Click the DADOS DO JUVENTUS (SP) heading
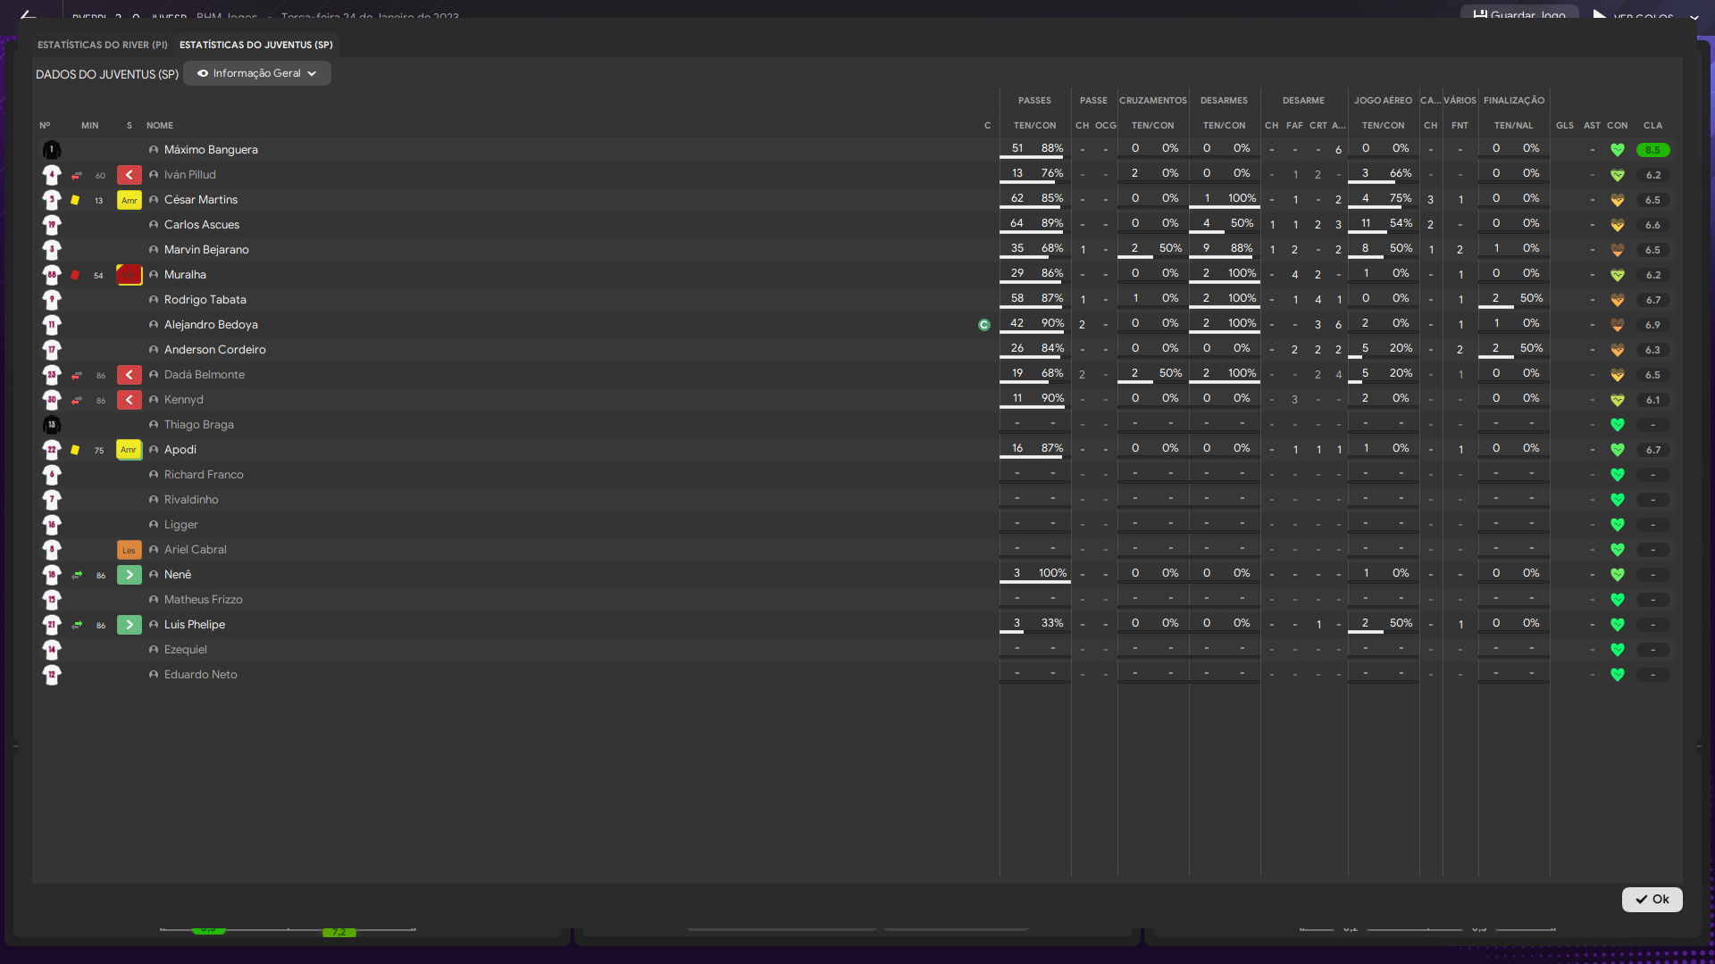Viewport: 1715px width, 964px height. pyautogui.click(x=107, y=74)
